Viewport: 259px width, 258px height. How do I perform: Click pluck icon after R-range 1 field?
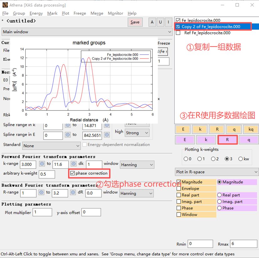(41, 193)
